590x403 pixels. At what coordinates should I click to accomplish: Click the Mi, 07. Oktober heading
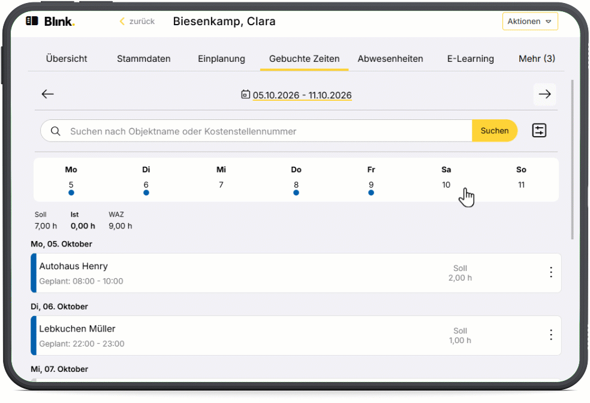pos(59,369)
